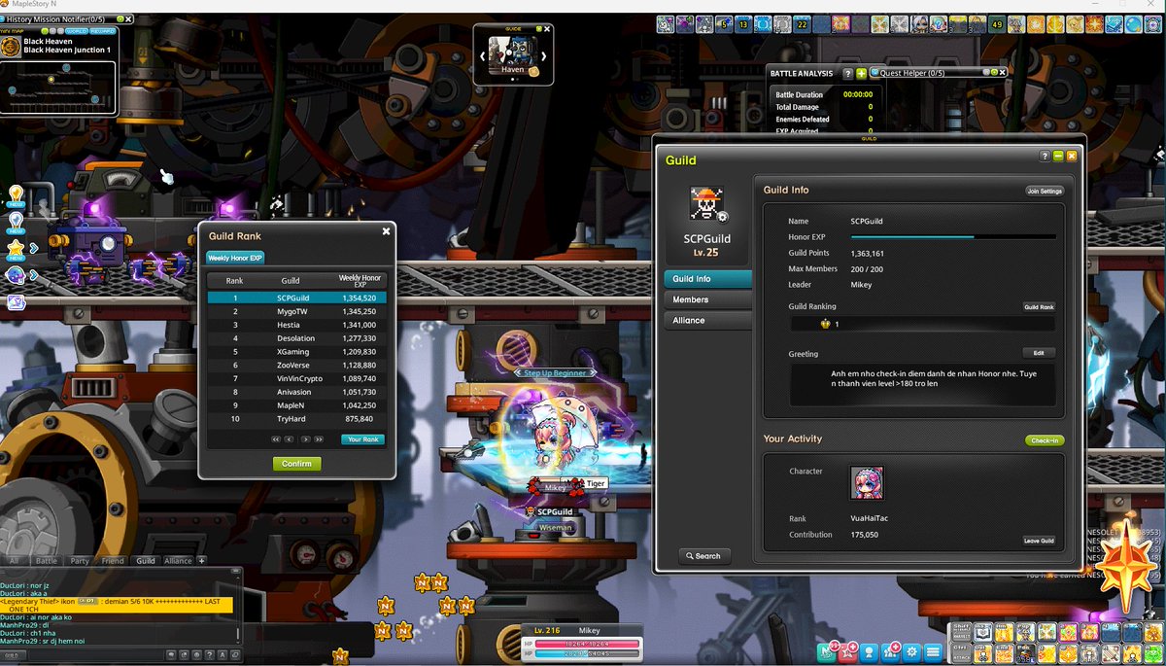Go to last page of Guild Rank

click(319, 439)
